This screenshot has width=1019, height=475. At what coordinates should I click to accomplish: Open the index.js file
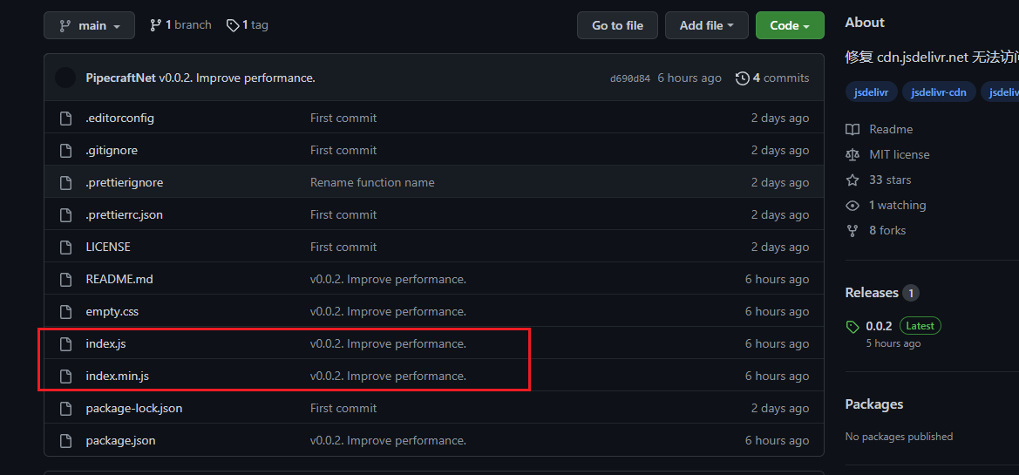click(x=106, y=343)
